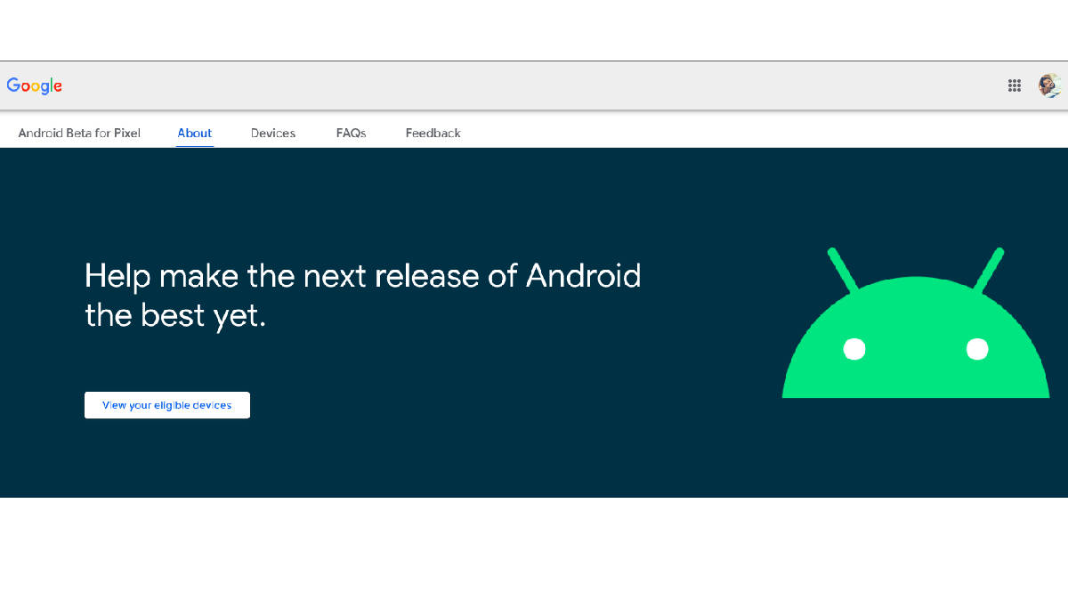
Task: Open the FAQs tab
Action: click(x=351, y=133)
